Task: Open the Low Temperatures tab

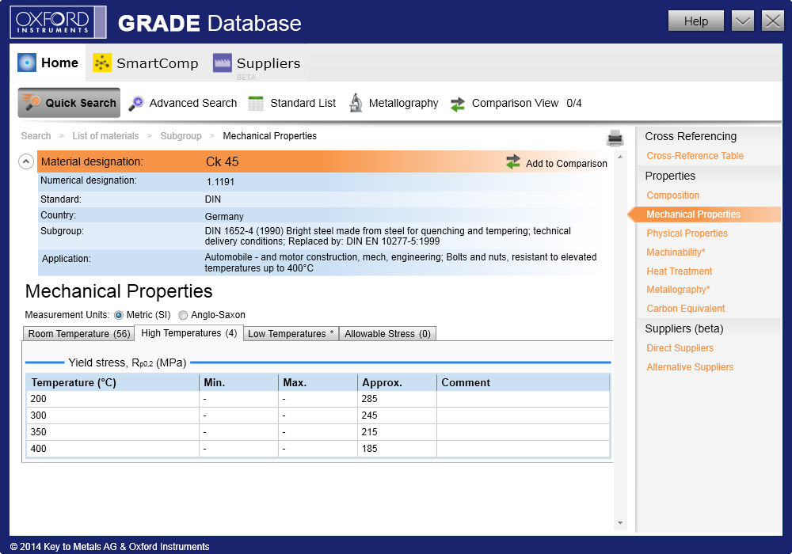Action: click(x=291, y=333)
